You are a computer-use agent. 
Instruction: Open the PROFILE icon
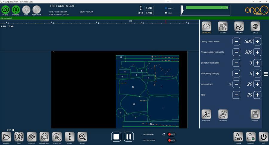[32, 137]
